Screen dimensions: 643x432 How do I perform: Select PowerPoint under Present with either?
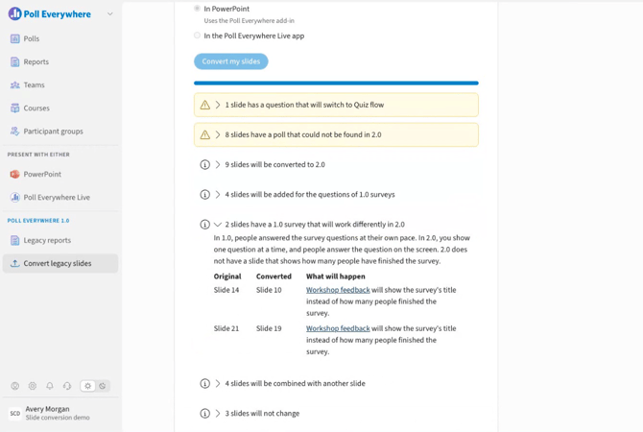42,175
